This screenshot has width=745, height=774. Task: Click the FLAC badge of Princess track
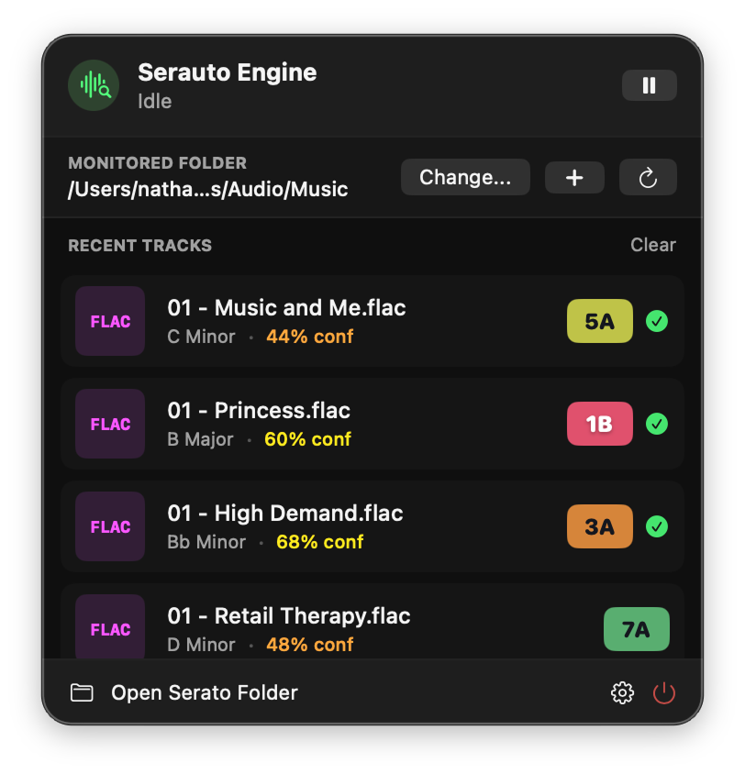[110, 424]
